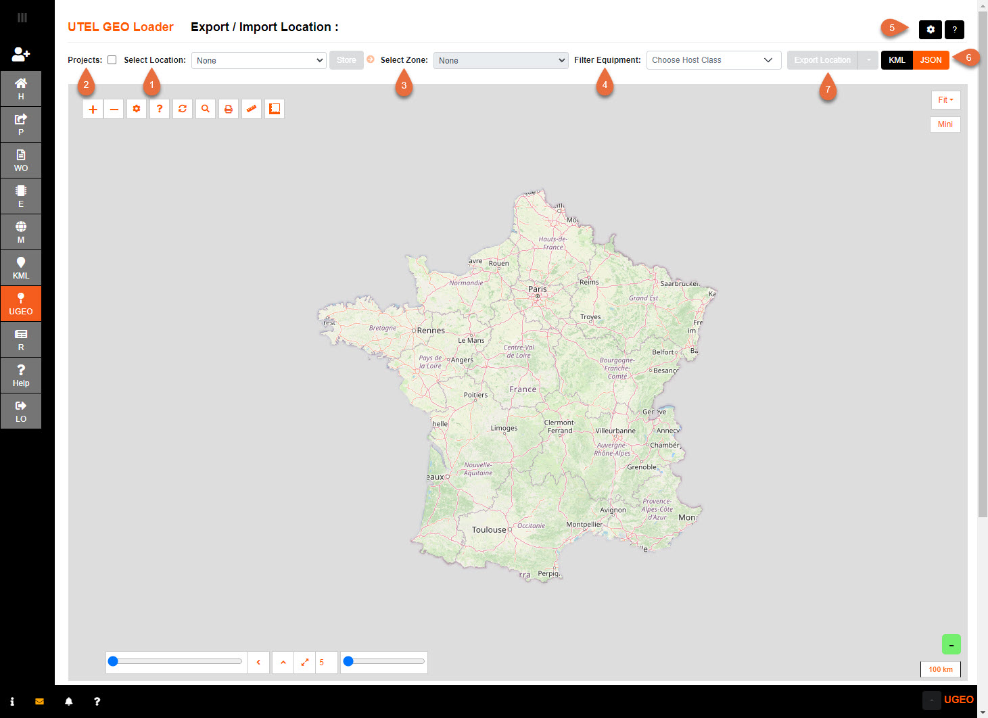Open notifications bell in bottom bar
The height and width of the screenshot is (718, 988).
point(68,702)
